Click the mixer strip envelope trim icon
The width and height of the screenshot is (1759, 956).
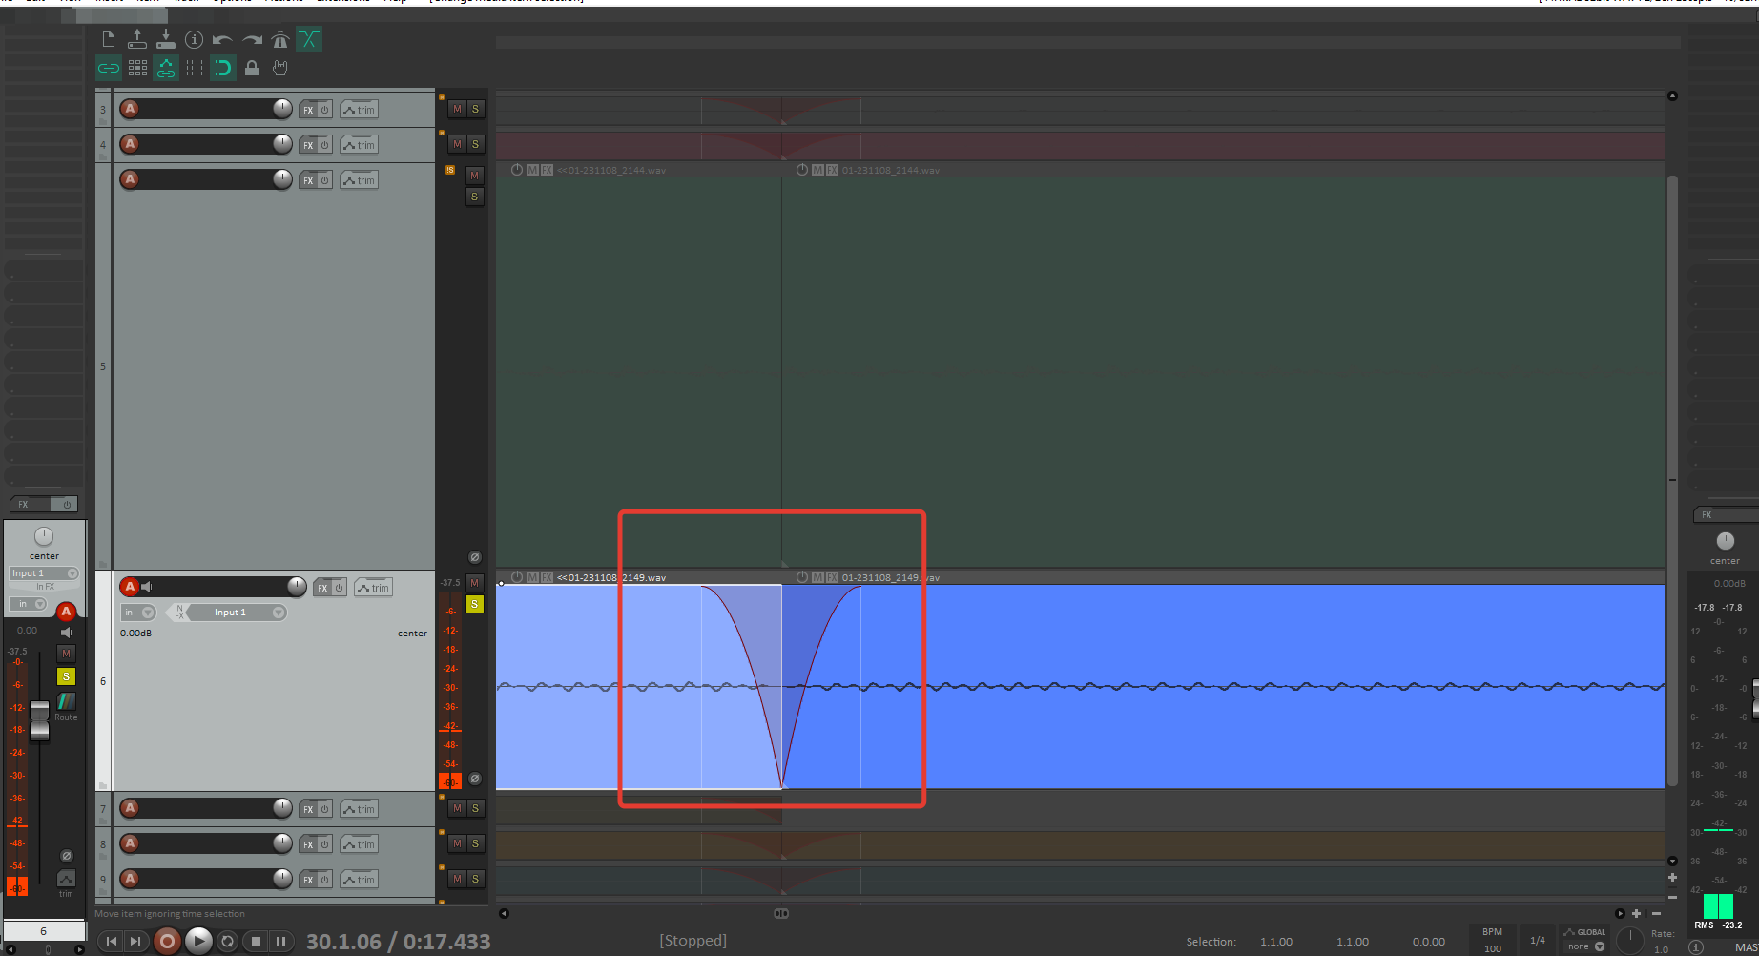click(x=66, y=879)
